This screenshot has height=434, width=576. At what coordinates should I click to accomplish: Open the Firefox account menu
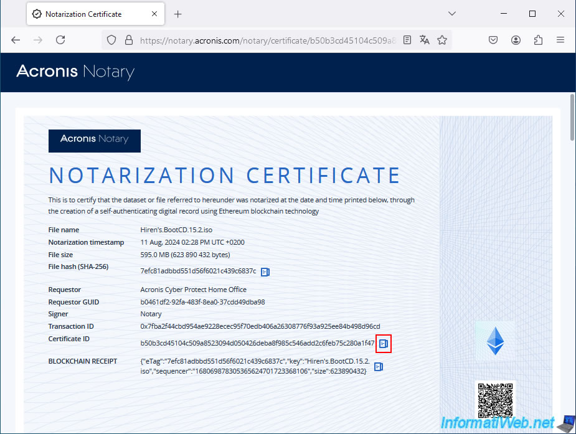tap(516, 40)
